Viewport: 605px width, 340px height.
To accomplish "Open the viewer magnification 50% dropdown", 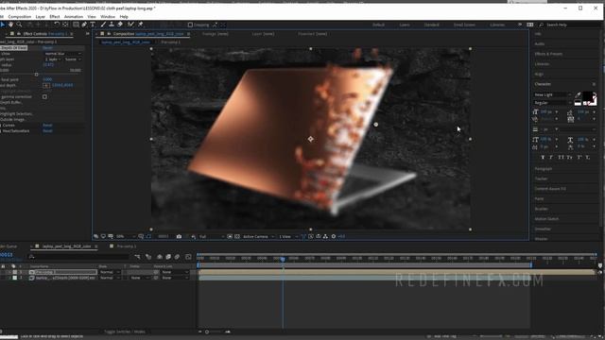I will 126,236.
